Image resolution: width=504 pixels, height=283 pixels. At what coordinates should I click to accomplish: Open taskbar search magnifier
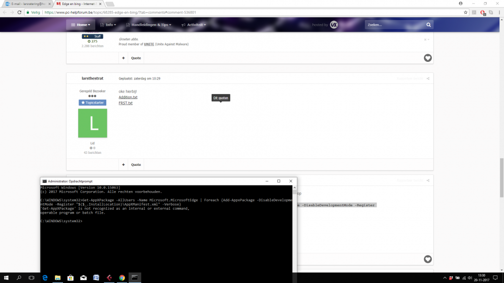(x=19, y=277)
